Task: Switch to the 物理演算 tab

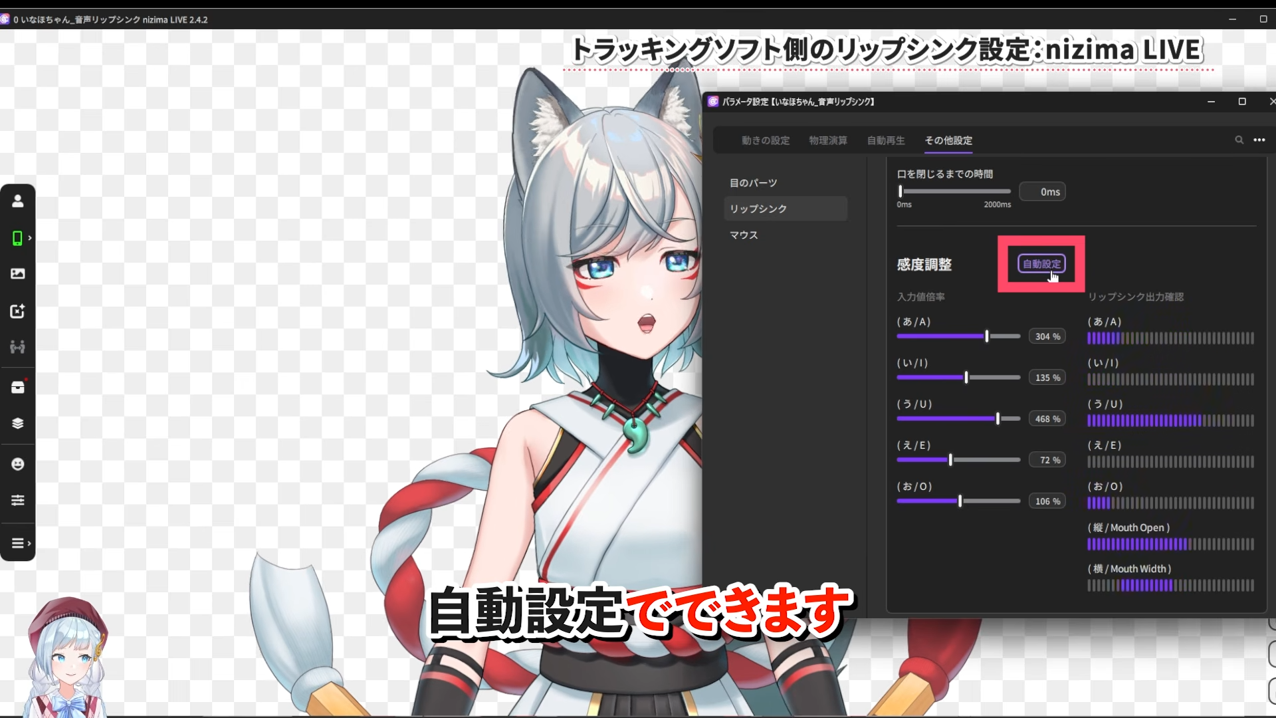Action: click(827, 140)
